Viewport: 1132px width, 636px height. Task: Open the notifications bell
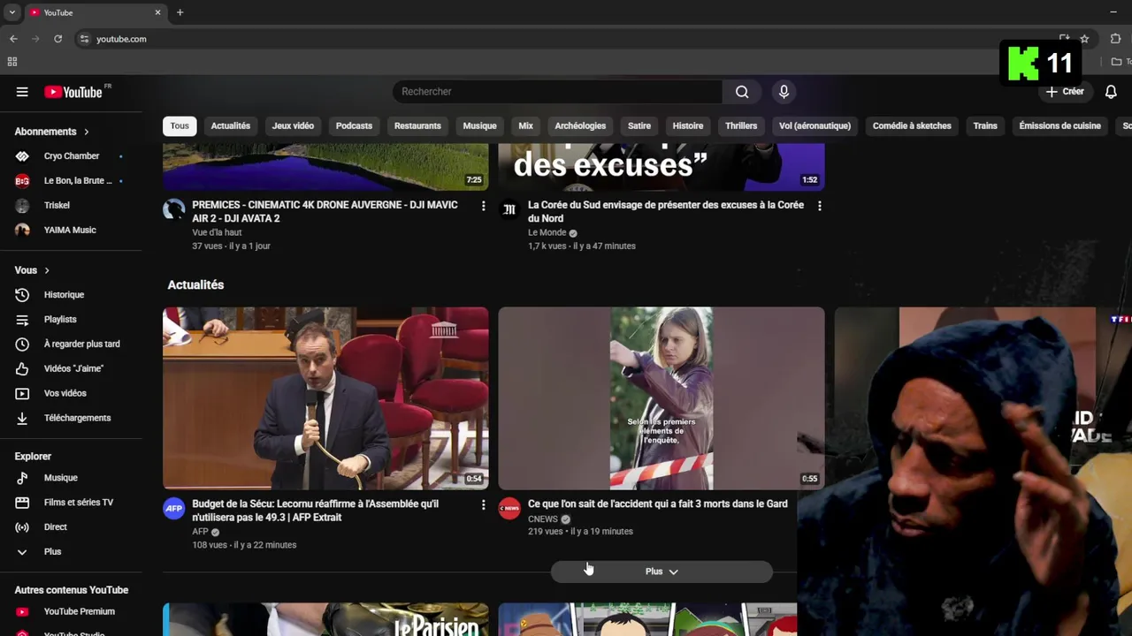point(1111,92)
